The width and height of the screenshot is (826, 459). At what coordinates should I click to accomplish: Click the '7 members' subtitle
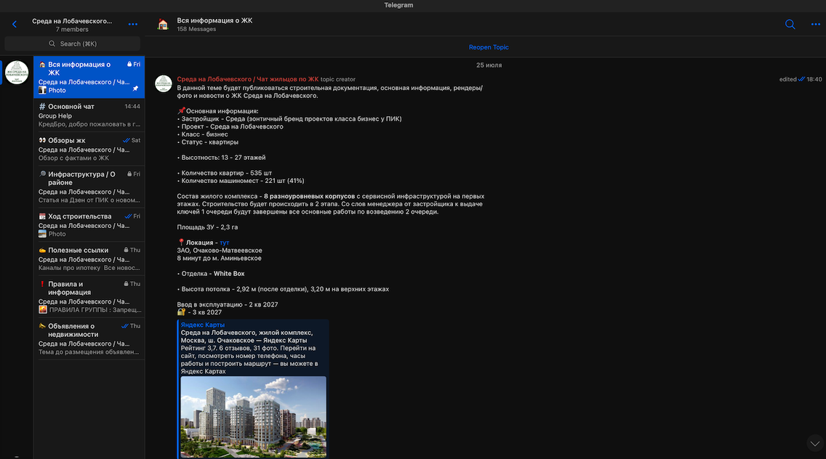(72, 30)
